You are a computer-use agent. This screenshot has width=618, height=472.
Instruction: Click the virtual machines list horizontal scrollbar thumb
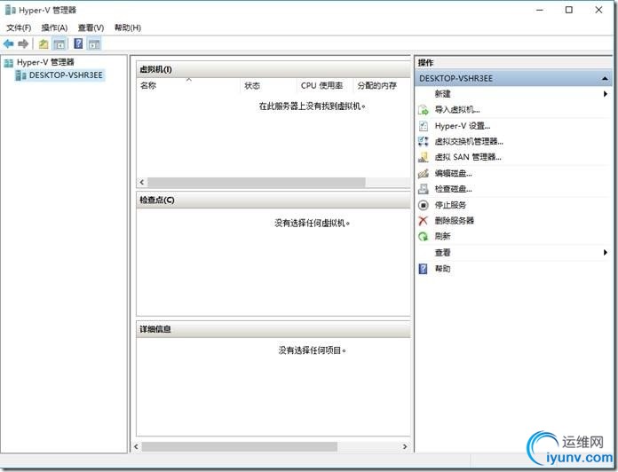[257, 182]
